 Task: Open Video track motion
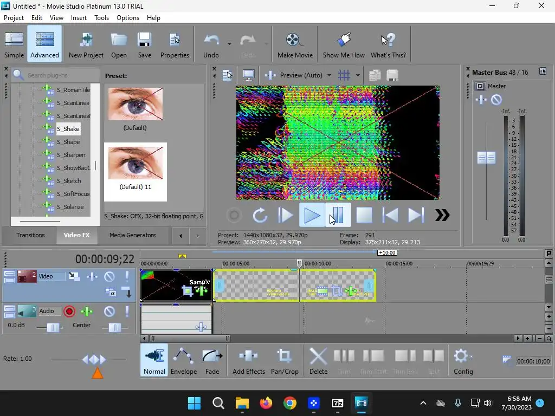click(x=74, y=276)
